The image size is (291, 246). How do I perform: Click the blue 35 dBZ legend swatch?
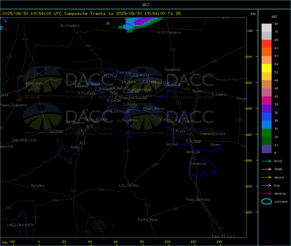266,116
